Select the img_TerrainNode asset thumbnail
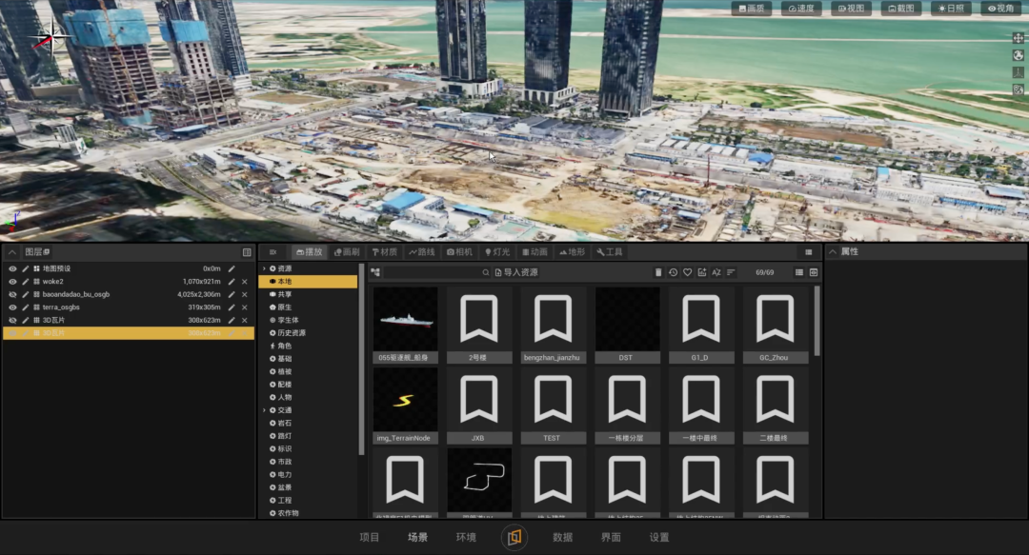Screen dimensions: 1029x555 click(405, 406)
